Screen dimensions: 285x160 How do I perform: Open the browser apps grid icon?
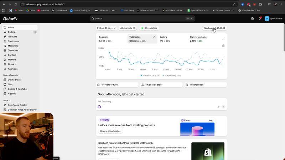3,11
